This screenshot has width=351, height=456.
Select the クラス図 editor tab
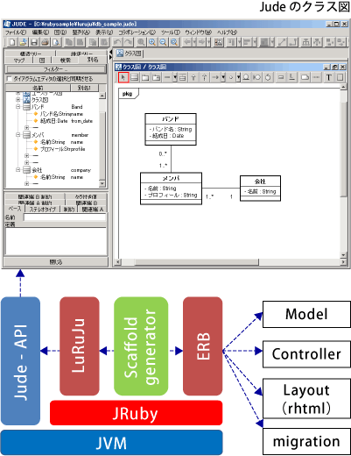(130, 53)
